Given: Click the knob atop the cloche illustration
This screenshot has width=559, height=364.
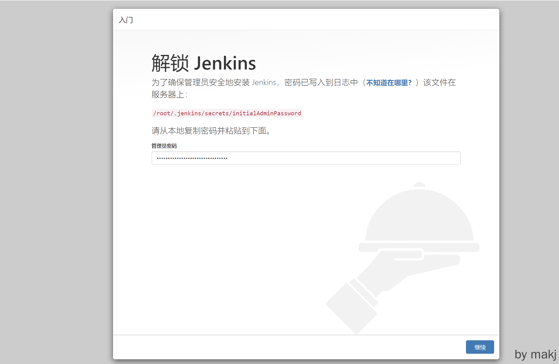Looking at the screenshot, I should 419,184.
